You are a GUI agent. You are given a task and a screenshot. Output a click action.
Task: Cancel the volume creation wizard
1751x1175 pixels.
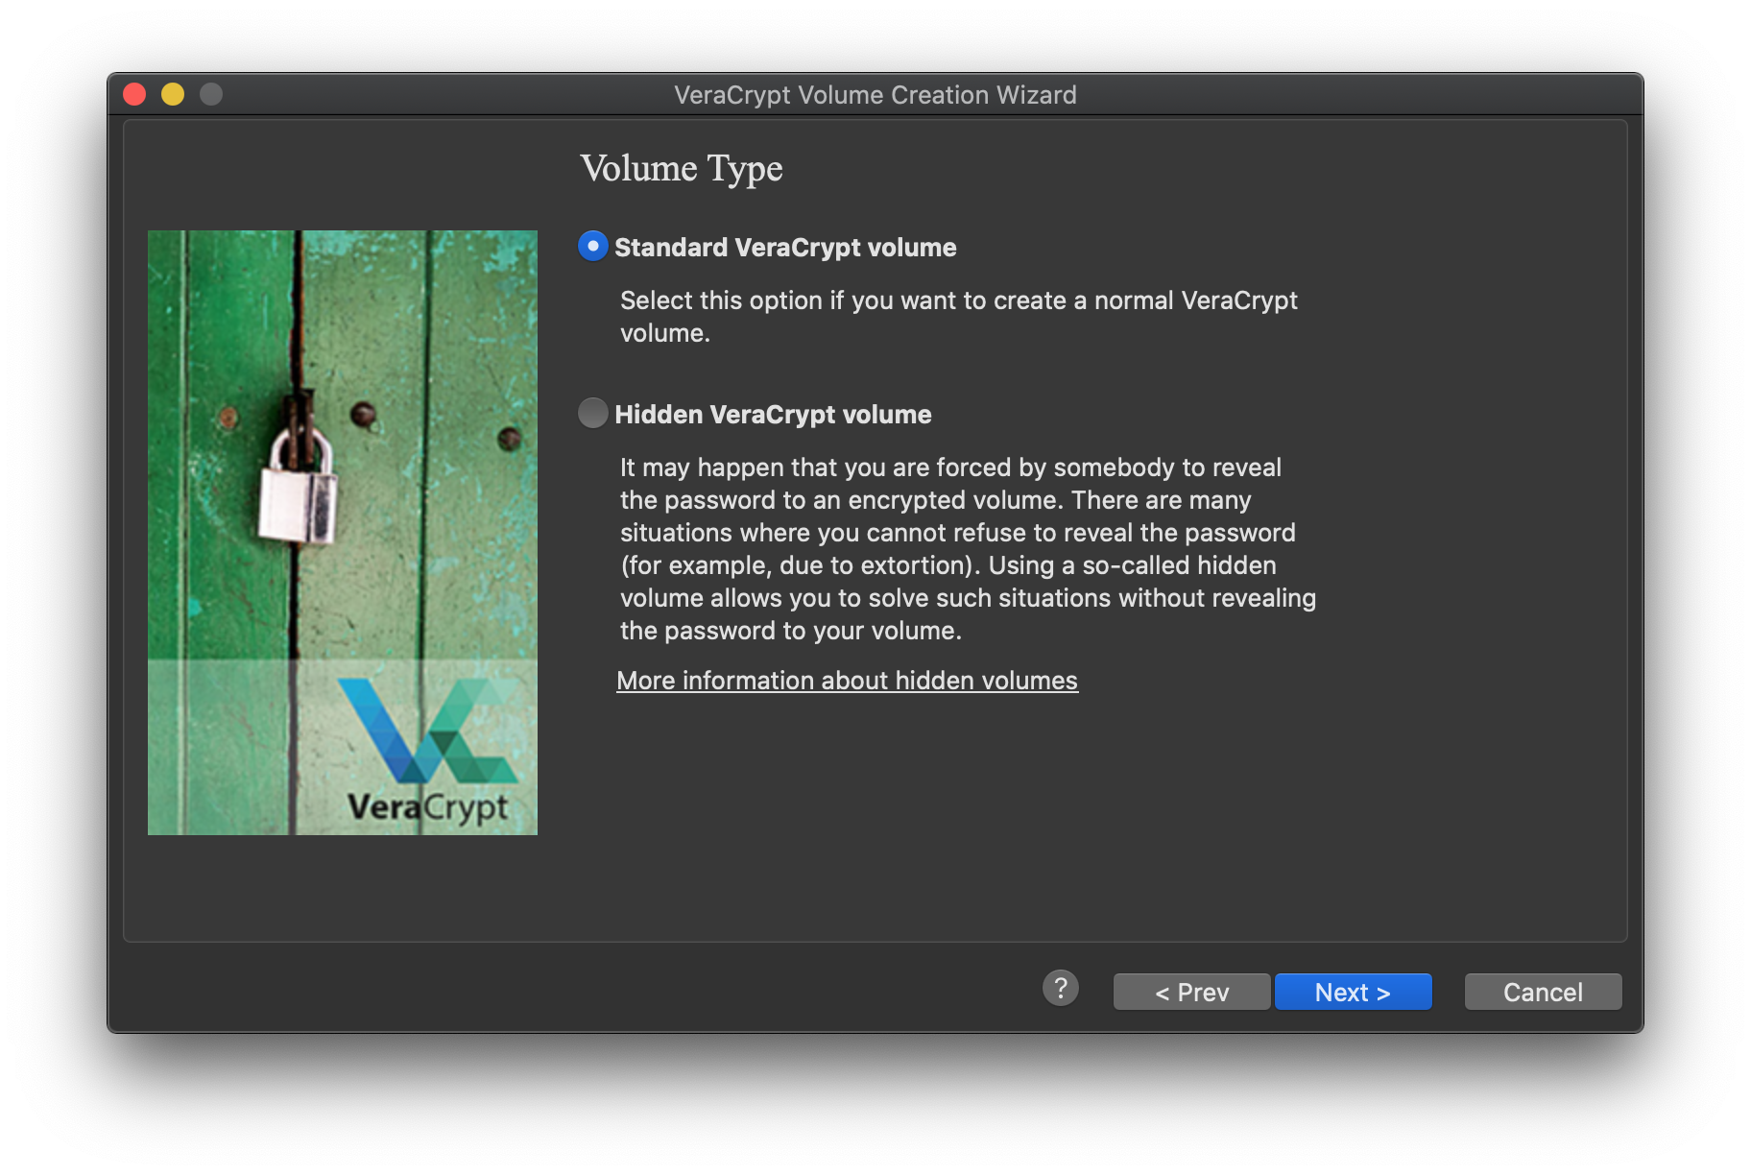pyautogui.click(x=1543, y=992)
